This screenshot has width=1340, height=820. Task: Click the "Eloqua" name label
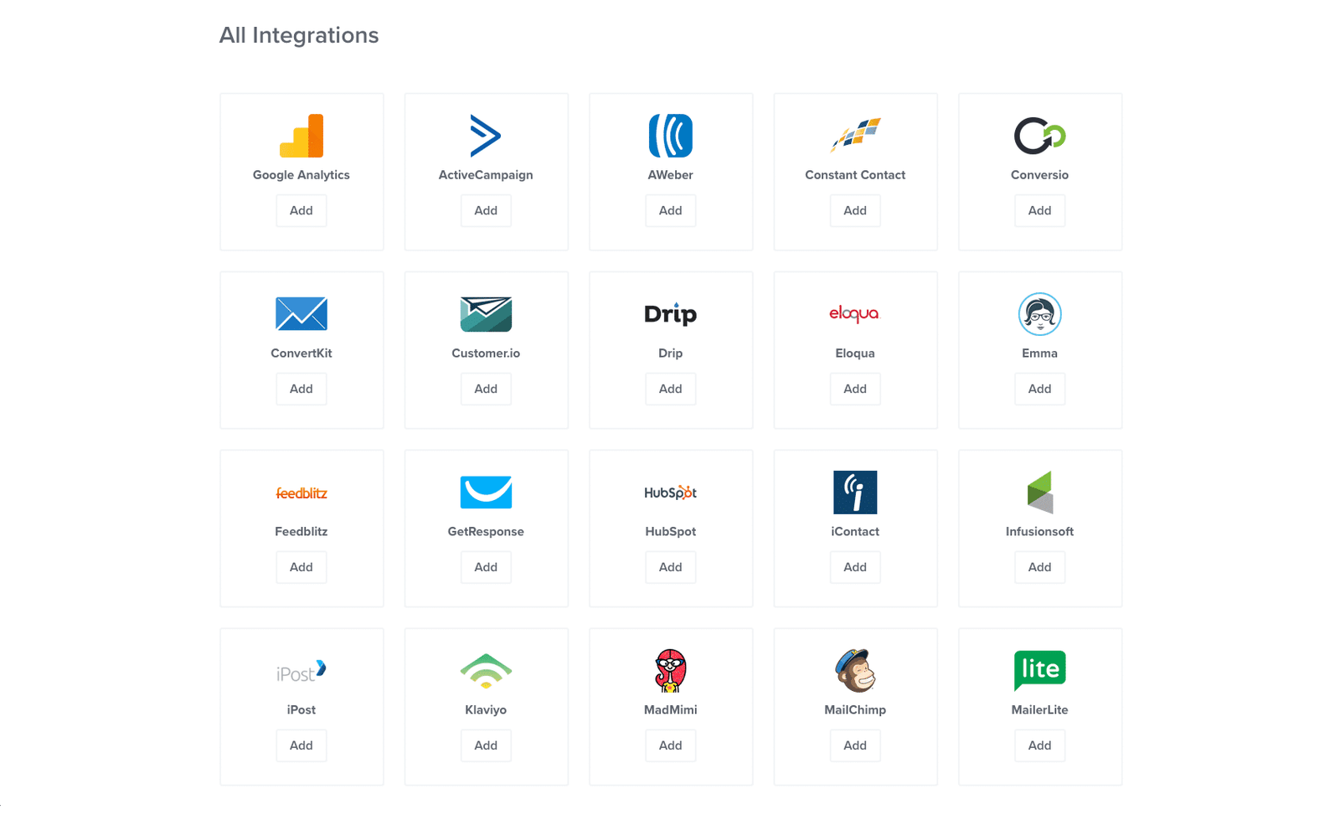(855, 353)
